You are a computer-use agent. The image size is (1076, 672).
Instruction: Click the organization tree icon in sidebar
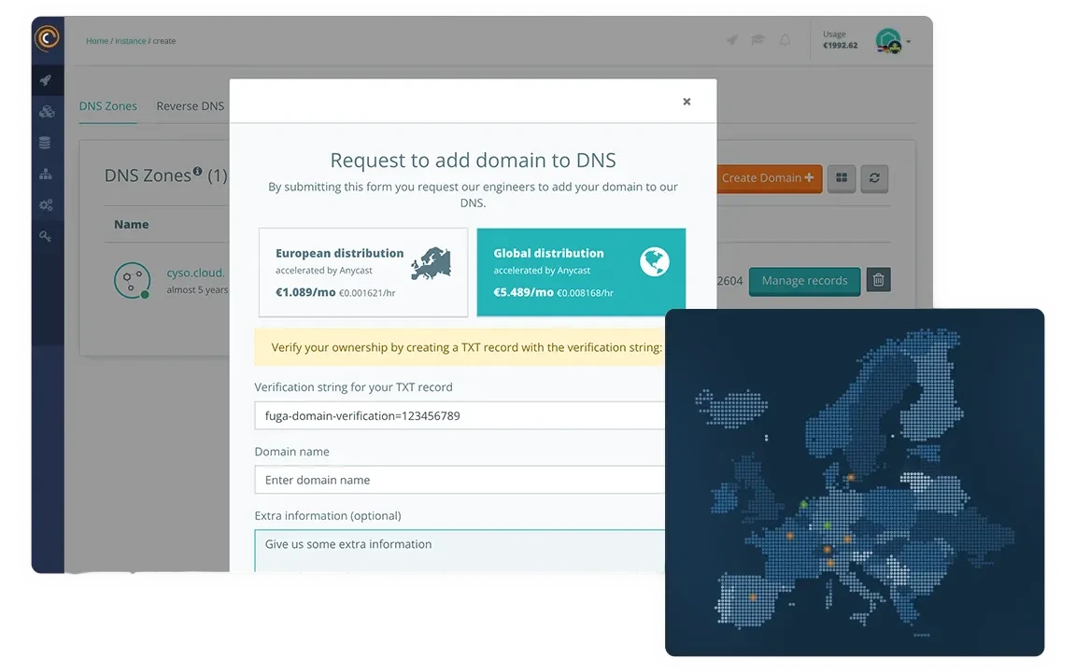[x=47, y=174]
